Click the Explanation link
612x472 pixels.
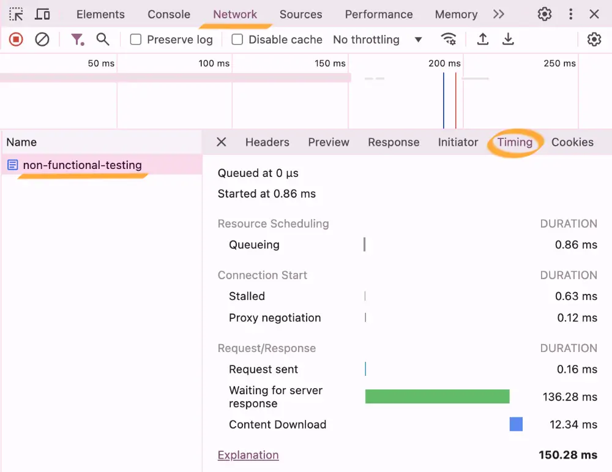click(248, 455)
